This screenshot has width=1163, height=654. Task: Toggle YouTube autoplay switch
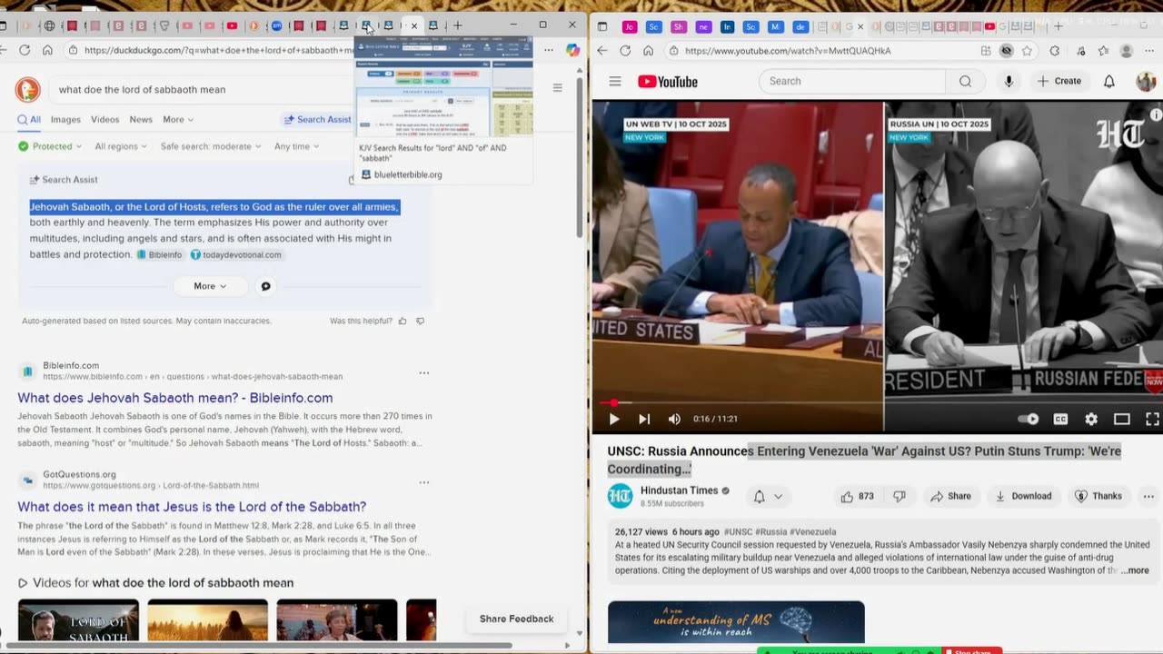[x=1029, y=419]
